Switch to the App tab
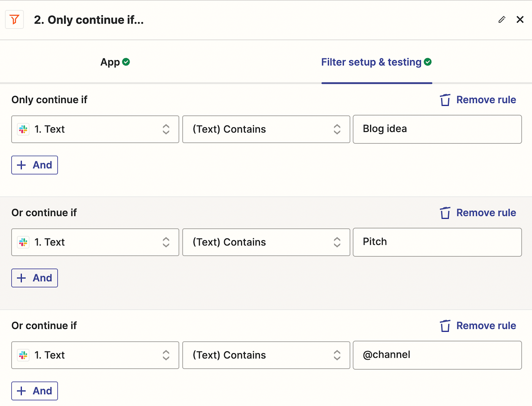The width and height of the screenshot is (532, 406). point(115,62)
